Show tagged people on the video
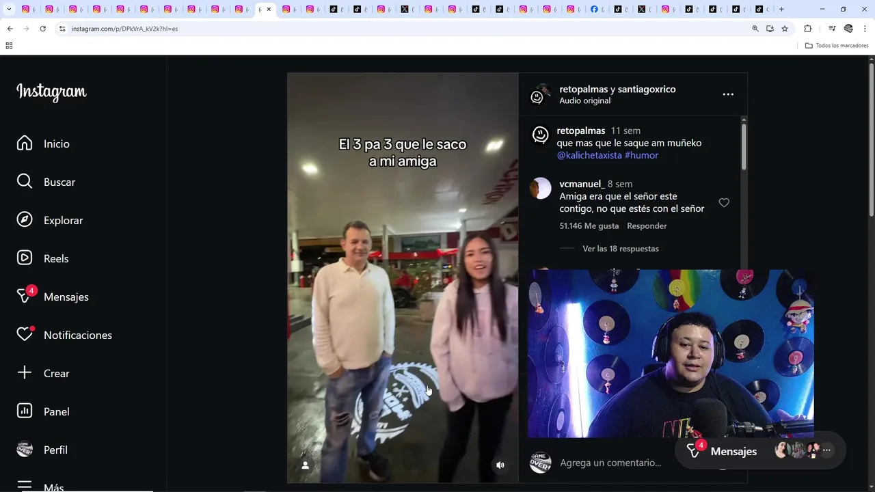The image size is (875, 492). [306, 465]
